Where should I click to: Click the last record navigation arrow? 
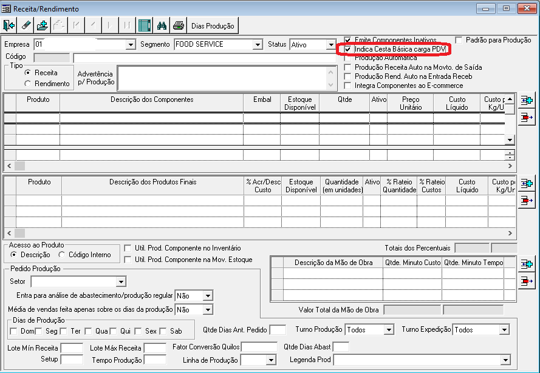[127, 25]
